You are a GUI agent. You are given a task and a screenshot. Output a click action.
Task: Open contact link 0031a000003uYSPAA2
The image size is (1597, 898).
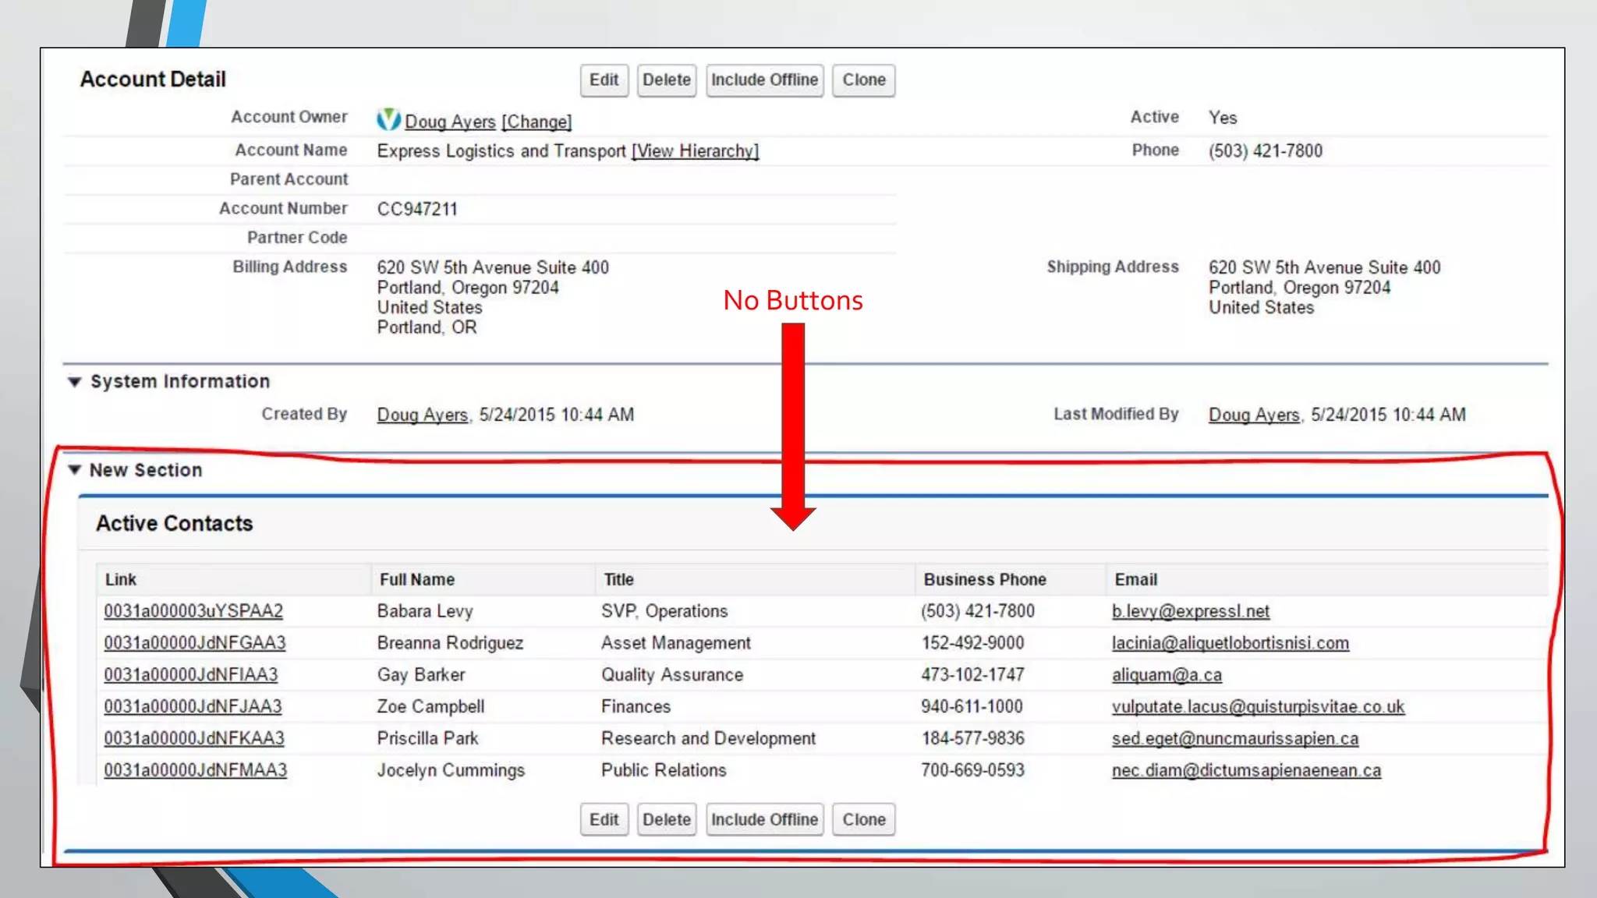(193, 611)
